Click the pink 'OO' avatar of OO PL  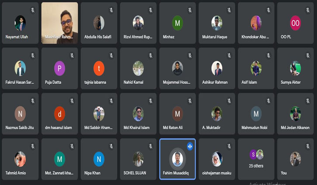point(296,23)
